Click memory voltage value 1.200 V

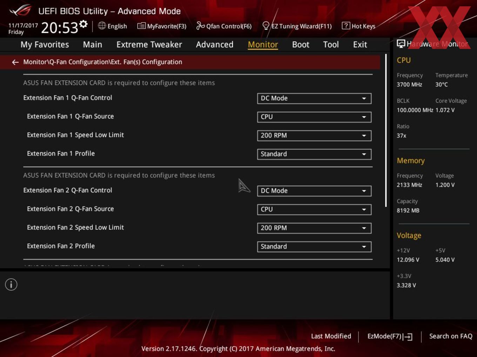[445, 185]
